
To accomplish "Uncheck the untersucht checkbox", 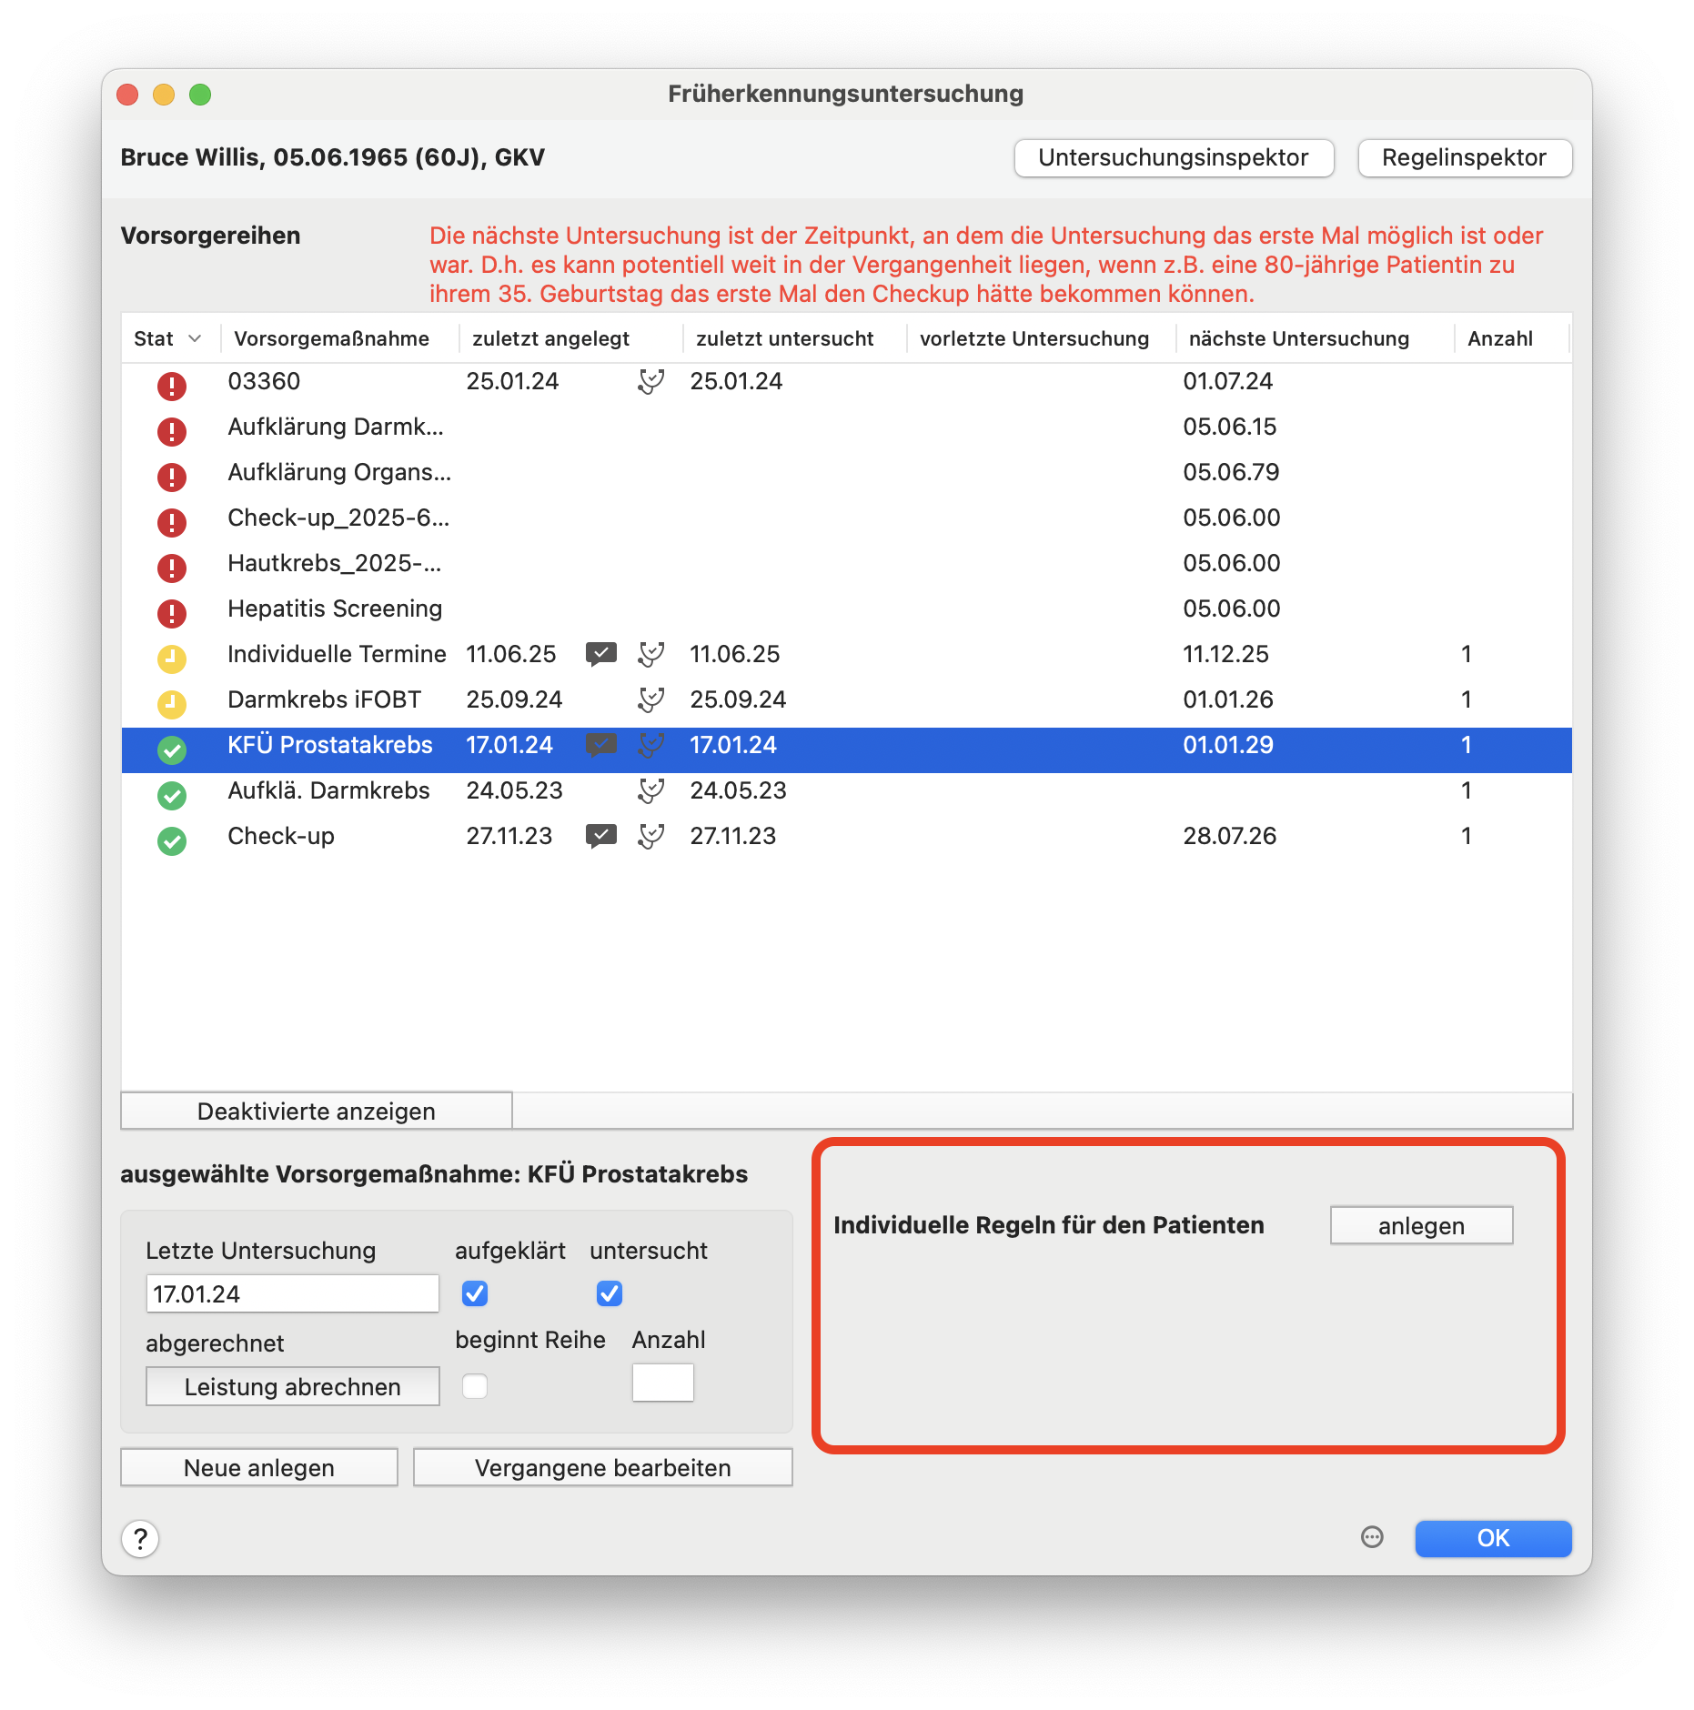I will [x=610, y=1293].
